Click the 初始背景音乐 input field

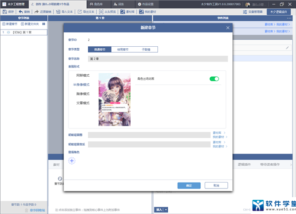click(149, 144)
